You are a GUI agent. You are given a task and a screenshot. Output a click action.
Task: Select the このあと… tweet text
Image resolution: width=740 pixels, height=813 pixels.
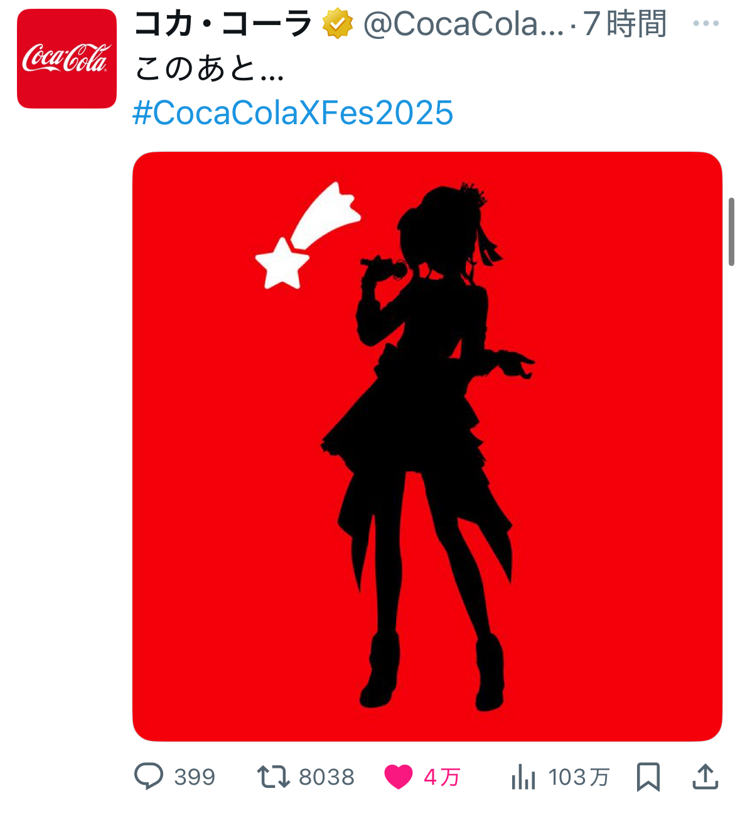[x=209, y=68]
